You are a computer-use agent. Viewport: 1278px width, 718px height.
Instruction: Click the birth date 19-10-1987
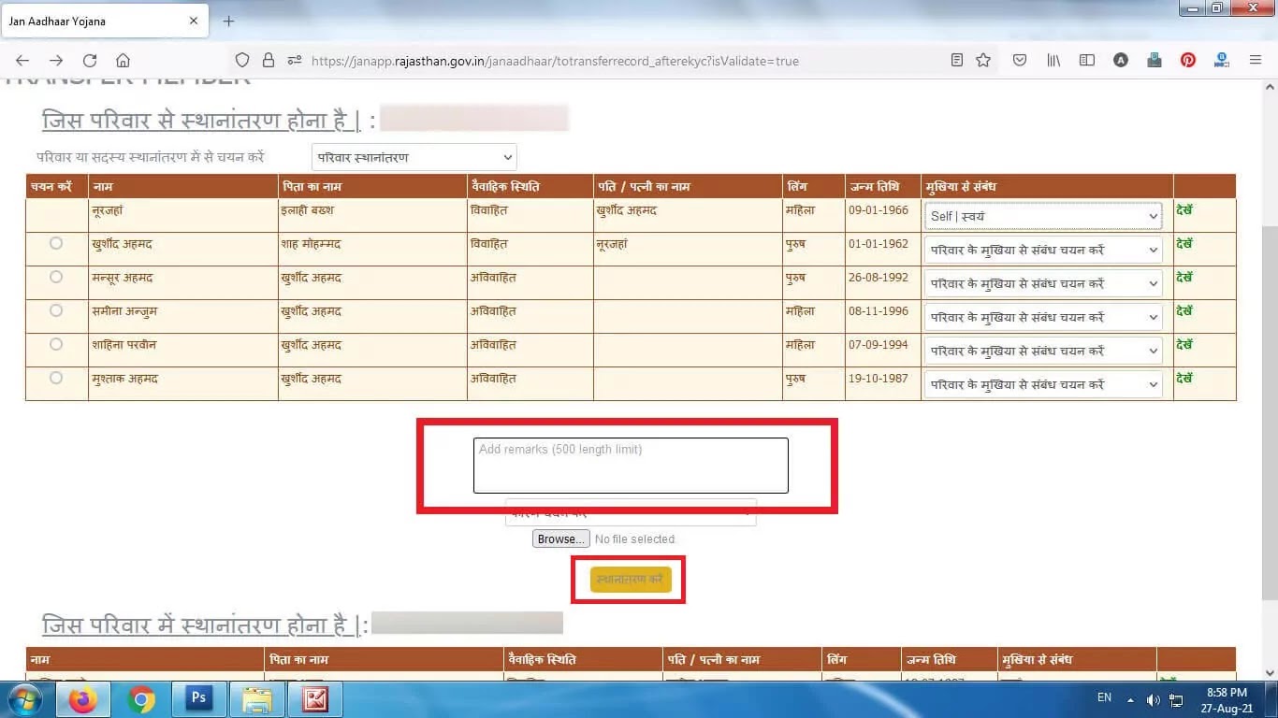point(879,379)
